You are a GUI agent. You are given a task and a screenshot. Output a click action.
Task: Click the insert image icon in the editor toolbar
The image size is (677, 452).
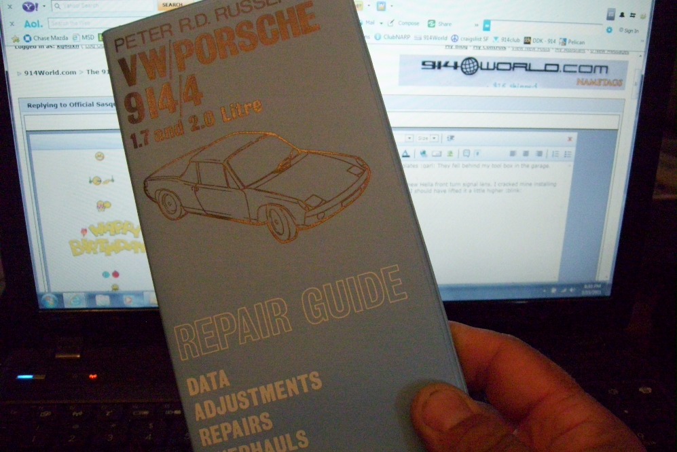(x=437, y=154)
